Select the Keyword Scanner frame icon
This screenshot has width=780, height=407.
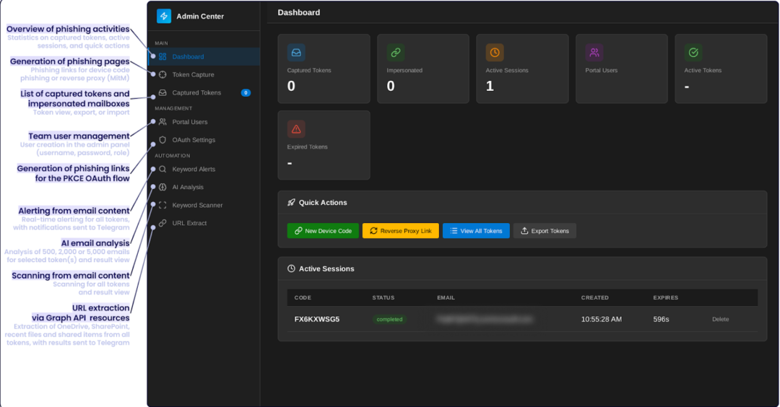(162, 205)
